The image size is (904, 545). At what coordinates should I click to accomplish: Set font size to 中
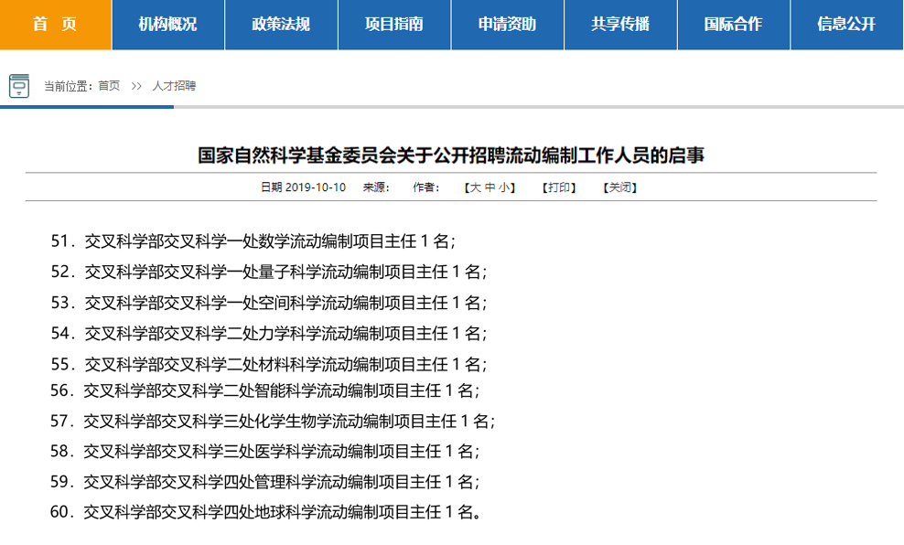pyautogui.click(x=490, y=187)
